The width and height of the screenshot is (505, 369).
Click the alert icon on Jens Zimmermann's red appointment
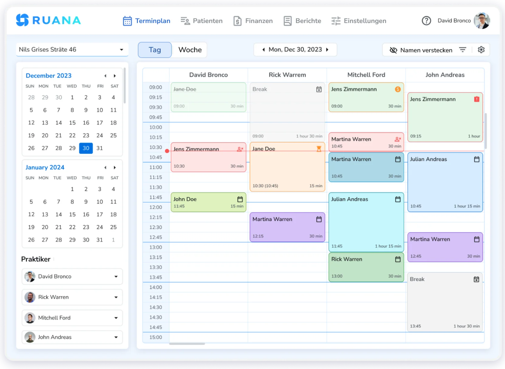click(x=477, y=99)
